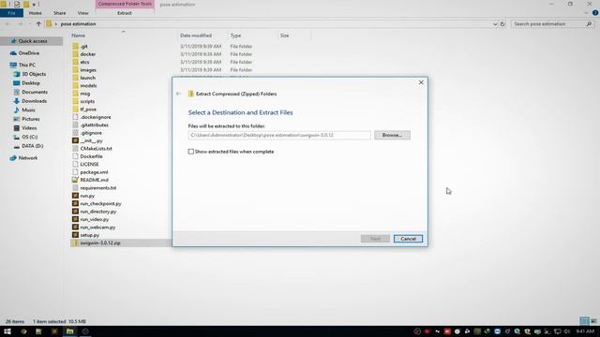Toggle Show extracted files when complete checkbox

click(x=191, y=152)
